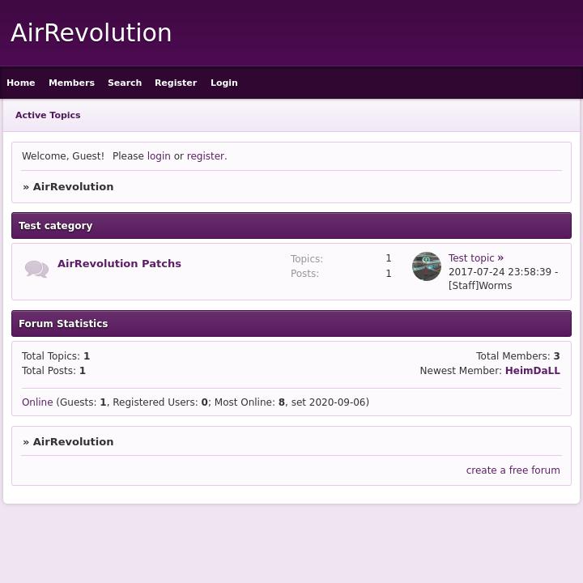Click the AirRevolution site title header
This screenshot has height=583, width=583.
pos(91,33)
